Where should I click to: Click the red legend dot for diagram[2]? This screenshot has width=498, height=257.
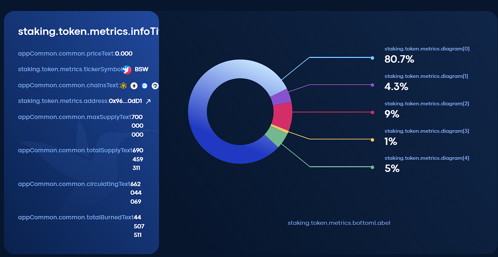coord(372,113)
